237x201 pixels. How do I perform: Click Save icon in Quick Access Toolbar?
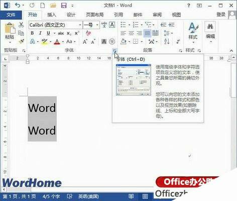pyautogui.click(x=64, y=6)
